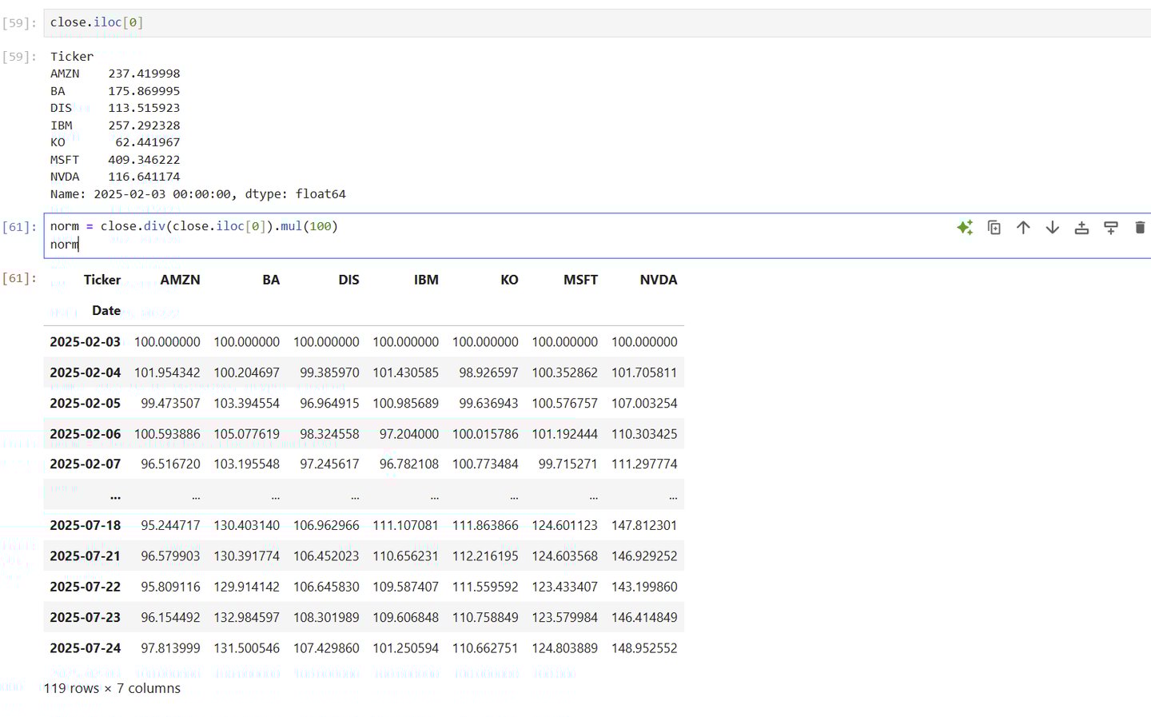Insert a cell below with the toolbar icon

pyautogui.click(x=1111, y=228)
